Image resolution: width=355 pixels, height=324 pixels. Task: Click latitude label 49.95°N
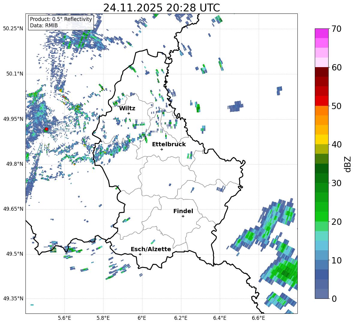[x=13, y=119]
